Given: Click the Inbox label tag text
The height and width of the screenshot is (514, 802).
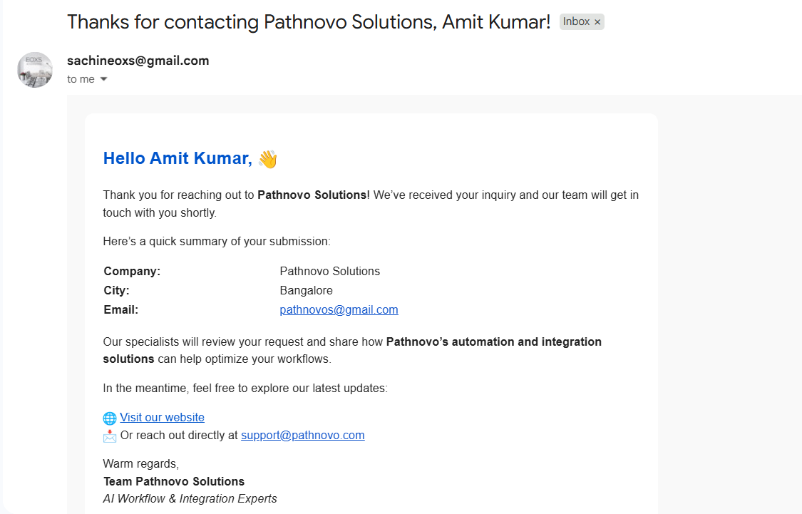Looking at the screenshot, I should tap(576, 22).
